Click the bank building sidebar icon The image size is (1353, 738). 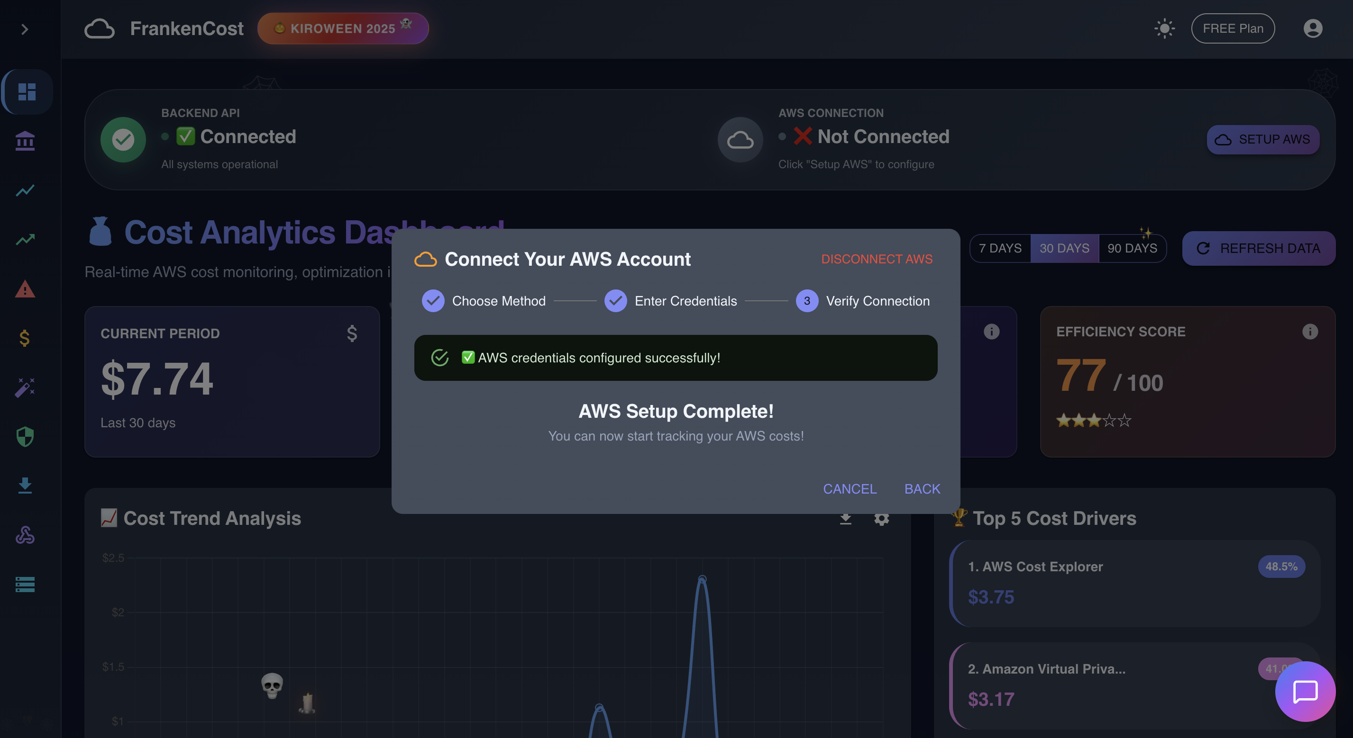click(25, 141)
